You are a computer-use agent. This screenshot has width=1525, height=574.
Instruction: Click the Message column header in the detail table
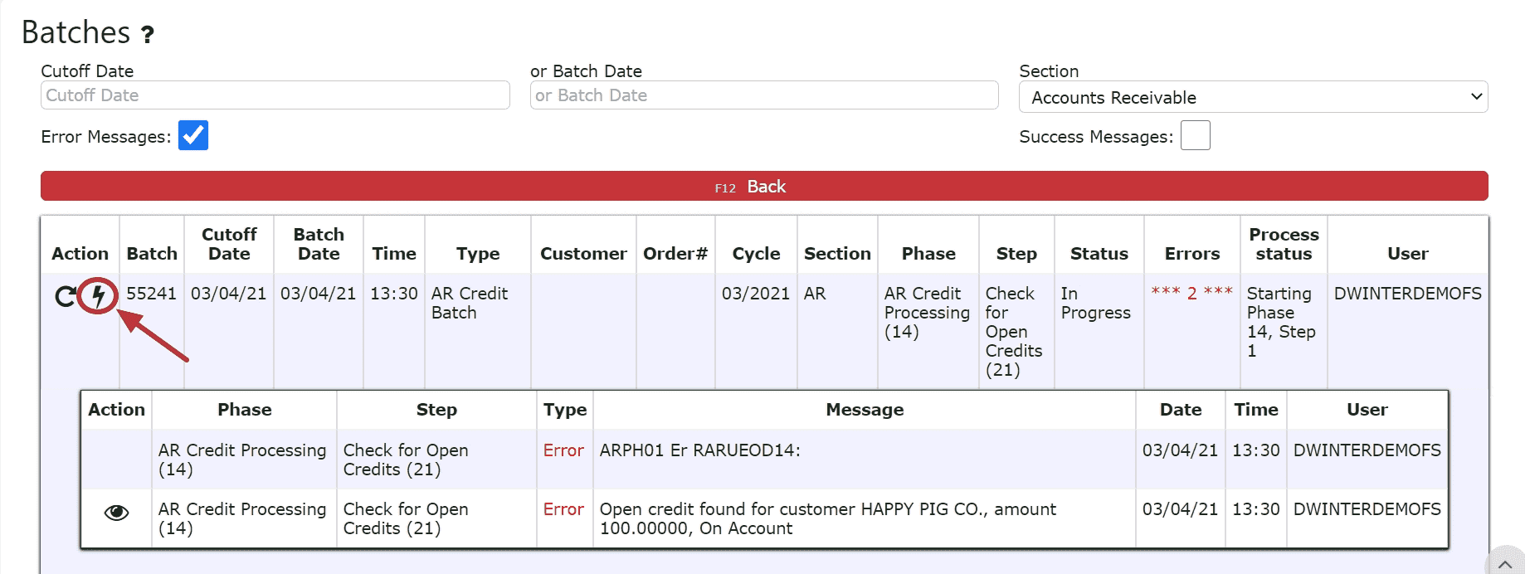pos(865,410)
